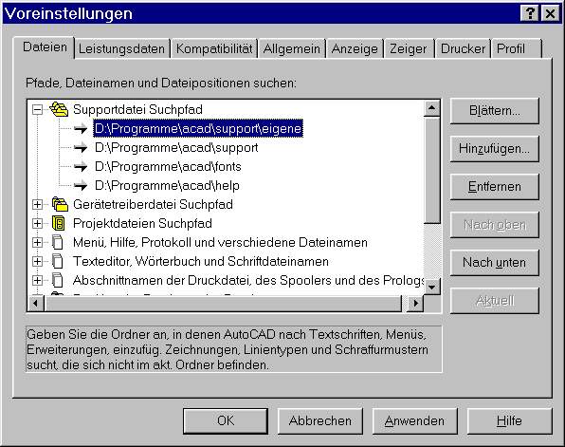565x447 pixels.
Task: Collapse the Supportdatei Suchpfad tree node
Action: [37, 109]
